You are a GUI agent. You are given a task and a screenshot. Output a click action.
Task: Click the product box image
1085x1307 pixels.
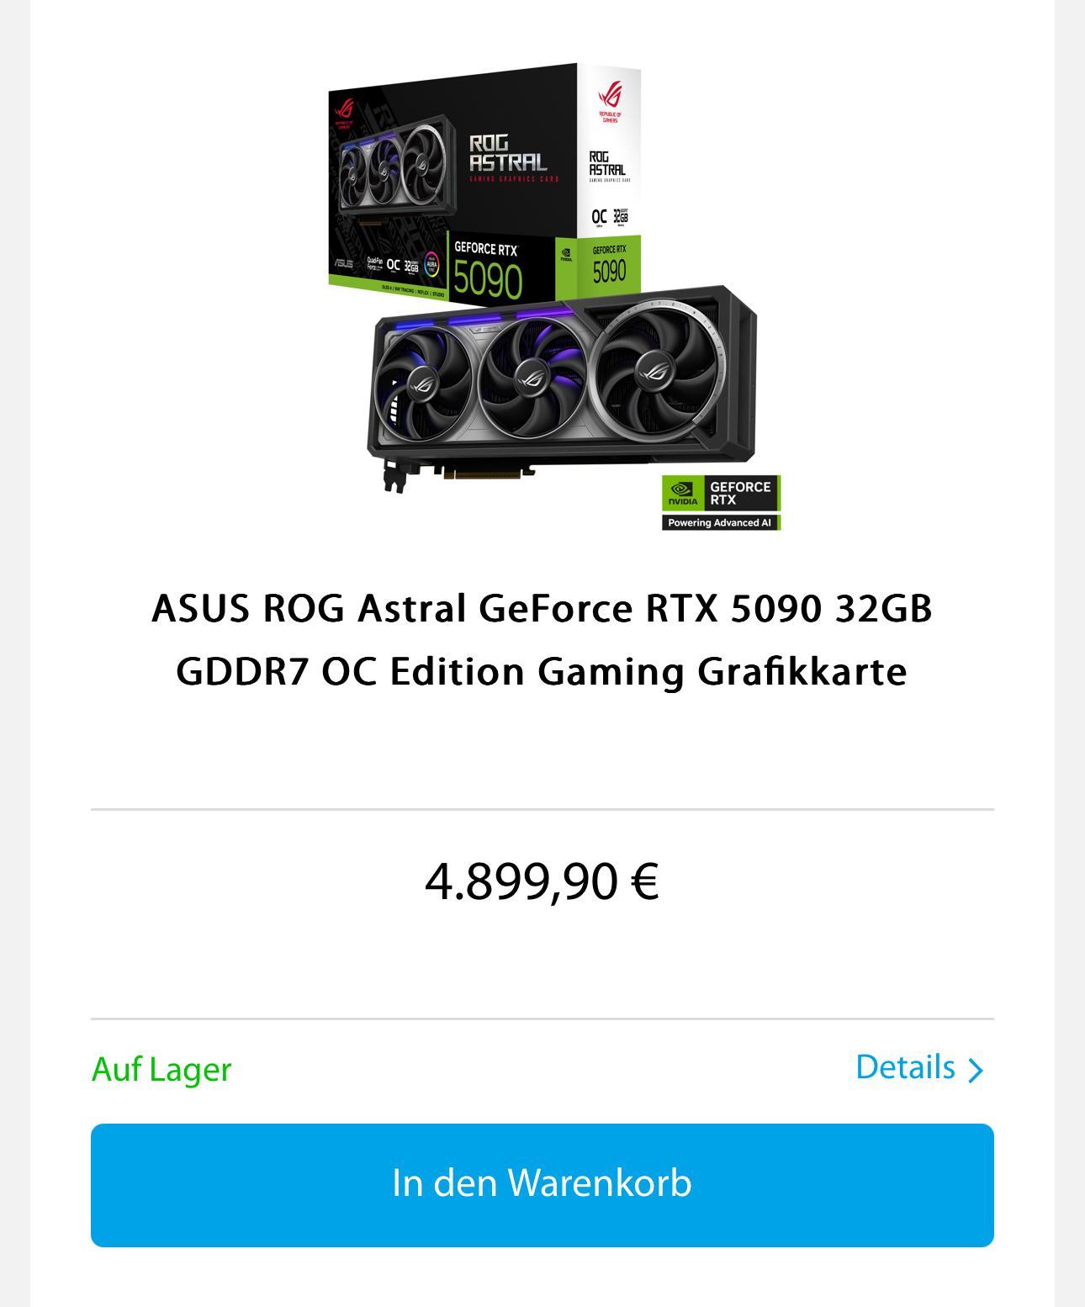point(484,183)
